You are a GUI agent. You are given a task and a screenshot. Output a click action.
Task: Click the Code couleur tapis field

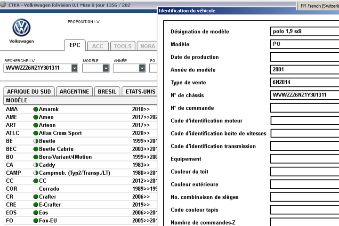tap(305, 210)
